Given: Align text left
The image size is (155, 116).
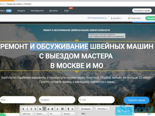Looking at the screenshot, I should click(x=40, y=109).
